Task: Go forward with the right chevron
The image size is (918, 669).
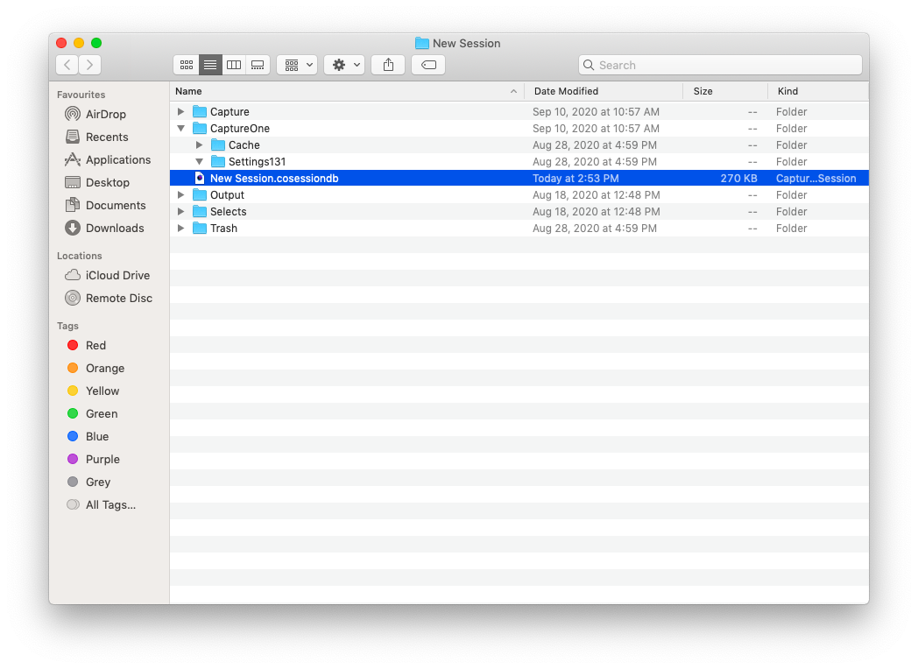Action: pos(89,65)
